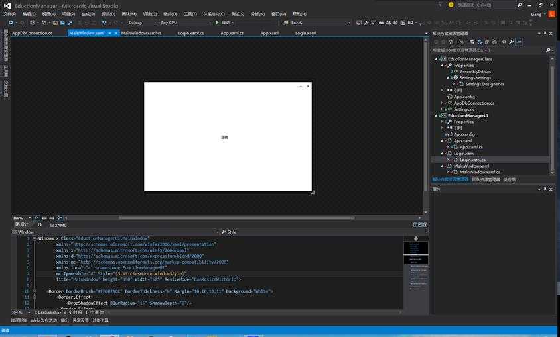Screen dimensions: 560x337
Task: Open the Any CPU platform dropdown
Action: coord(186,23)
